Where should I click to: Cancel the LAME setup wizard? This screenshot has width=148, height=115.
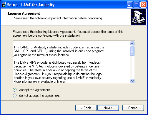point(133,108)
